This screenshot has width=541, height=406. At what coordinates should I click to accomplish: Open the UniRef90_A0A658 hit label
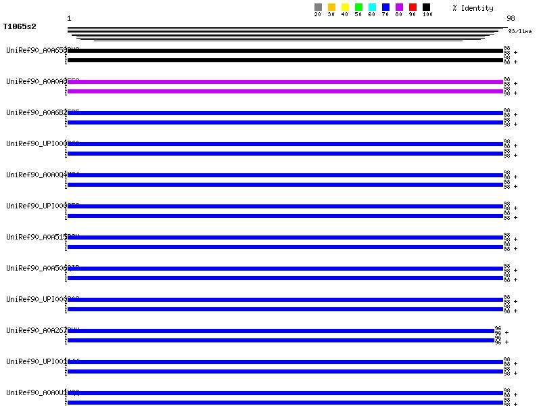[42, 50]
